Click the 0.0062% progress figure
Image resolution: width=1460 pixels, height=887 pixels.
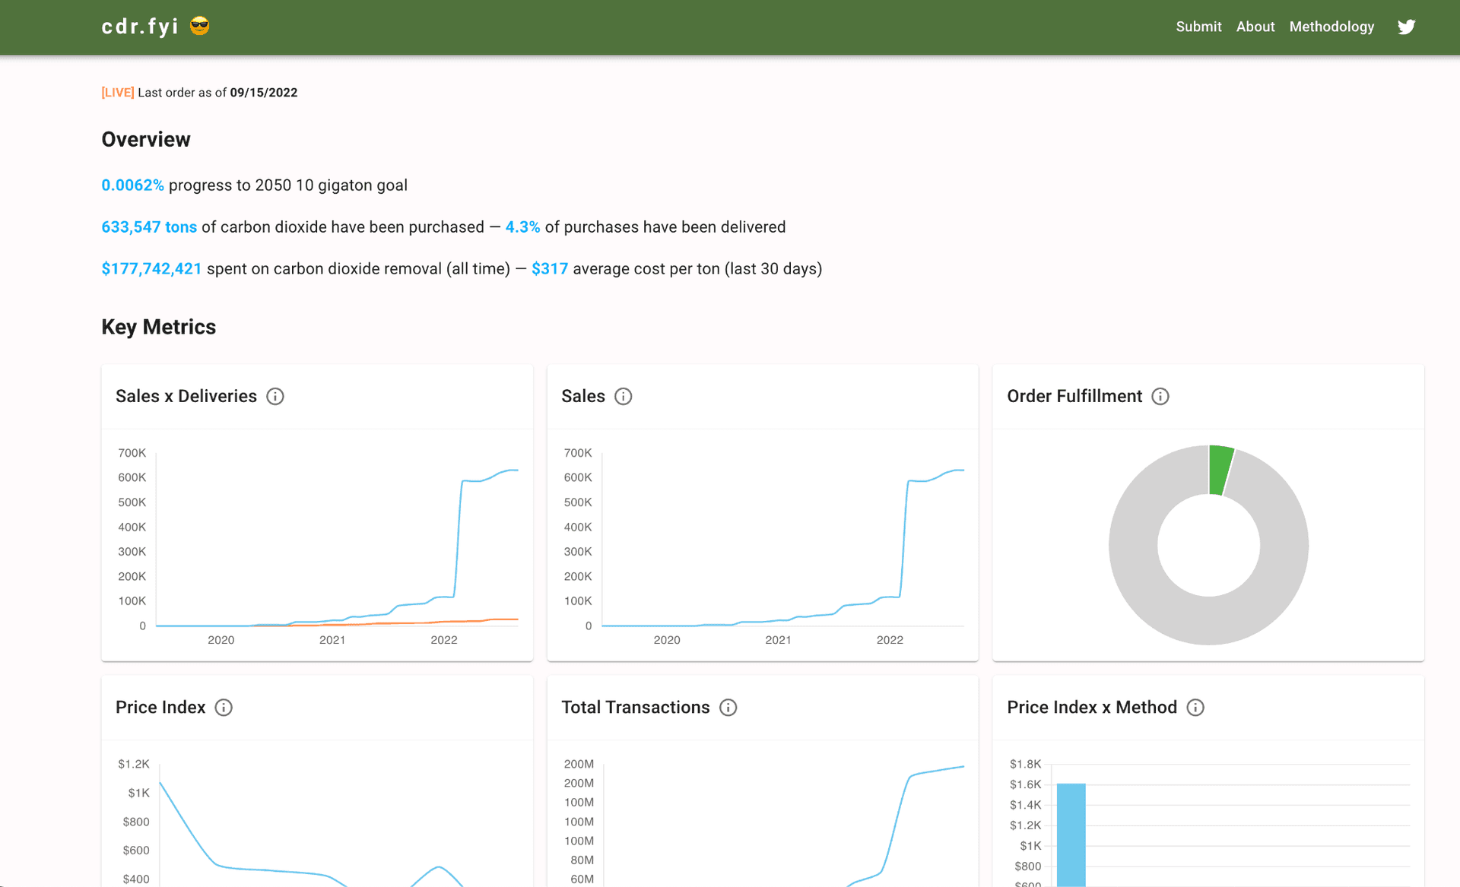click(133, 185)
